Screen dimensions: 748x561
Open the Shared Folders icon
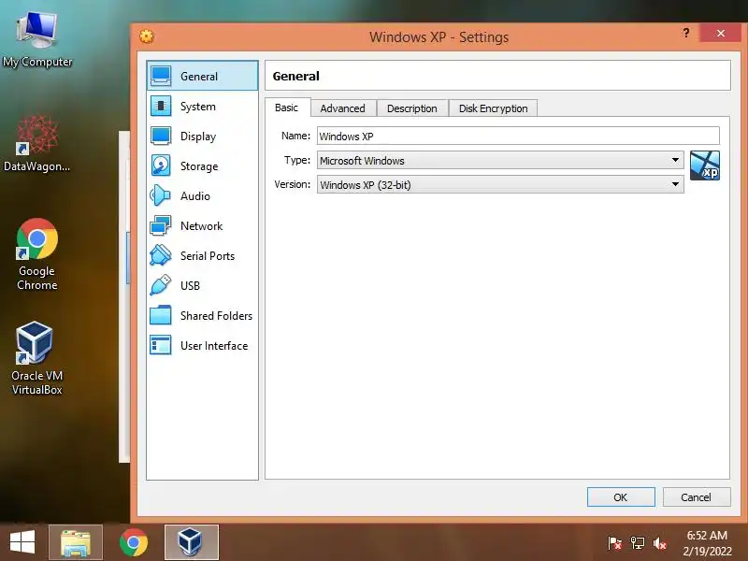161,315
